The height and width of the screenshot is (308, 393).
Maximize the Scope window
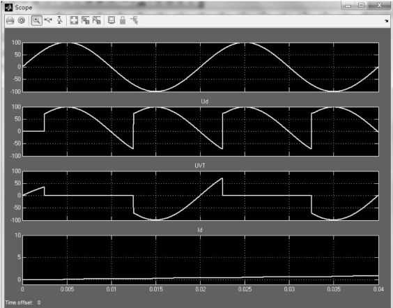(x=361, y=6)
